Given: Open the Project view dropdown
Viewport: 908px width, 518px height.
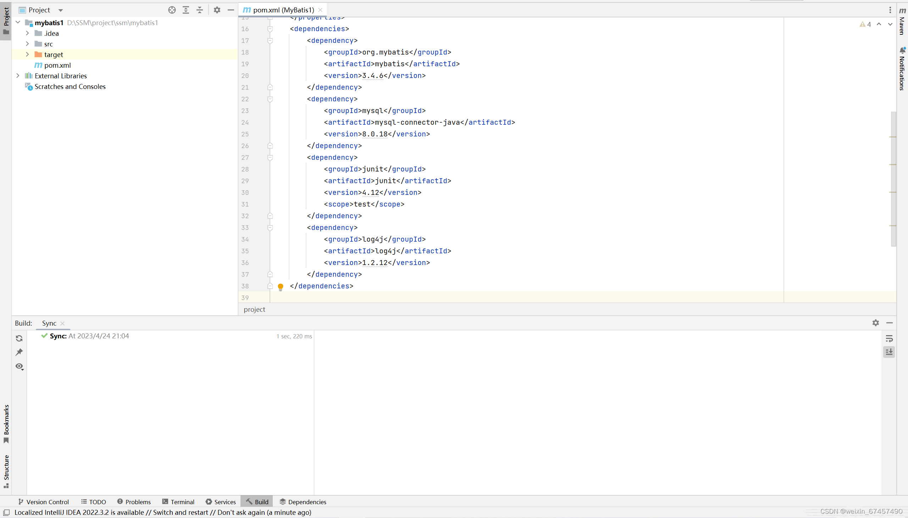Looking at the screenshot, I should click(x=61, y=10).
